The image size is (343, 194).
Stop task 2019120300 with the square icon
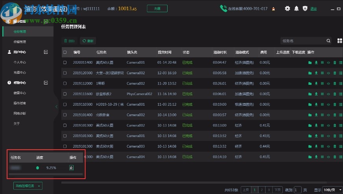click(x=322, y=73)
